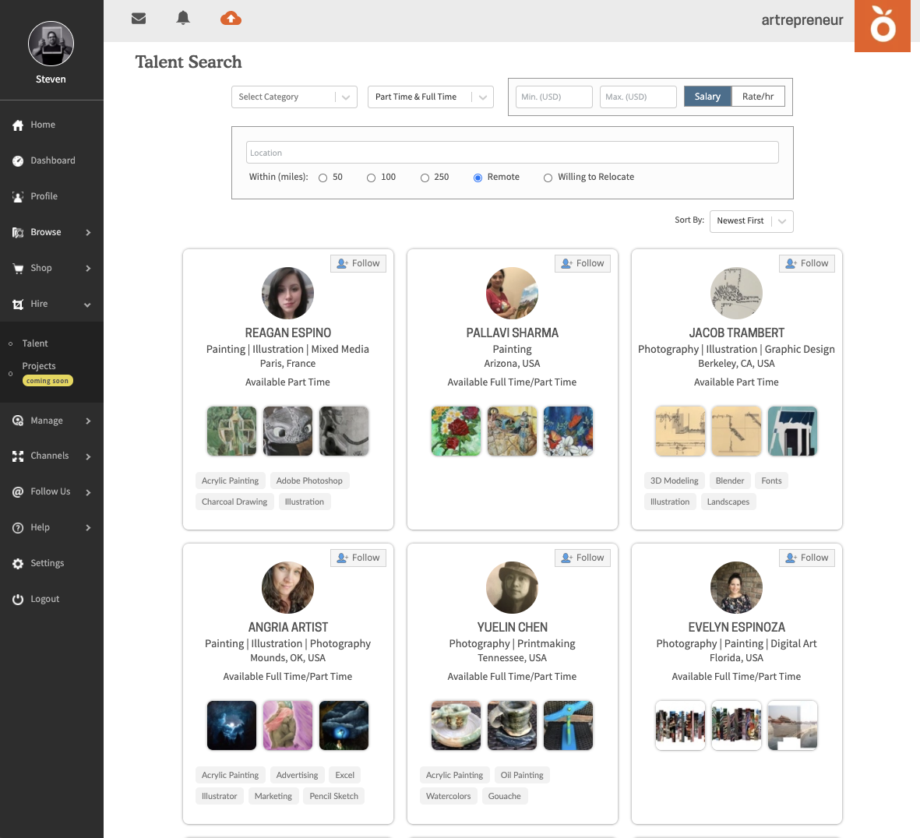Open the Settings menu label

point(47,563)
